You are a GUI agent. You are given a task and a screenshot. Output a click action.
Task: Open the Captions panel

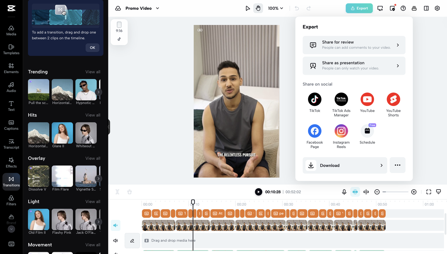(11, 125)
